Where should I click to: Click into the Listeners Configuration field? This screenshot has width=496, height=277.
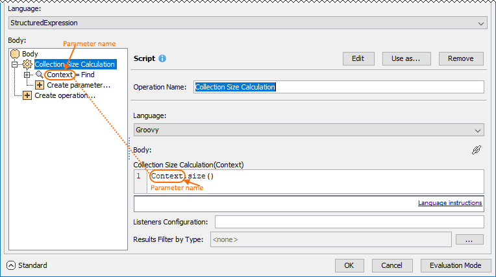[x=349, y=222]
